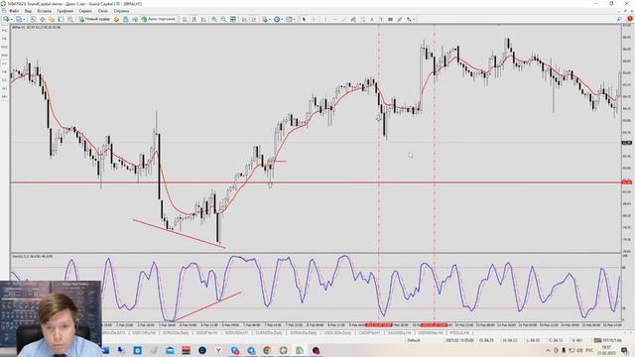Select the red trendline under price lows
Screen dimensions: 635x357
(x=179, y=233)
